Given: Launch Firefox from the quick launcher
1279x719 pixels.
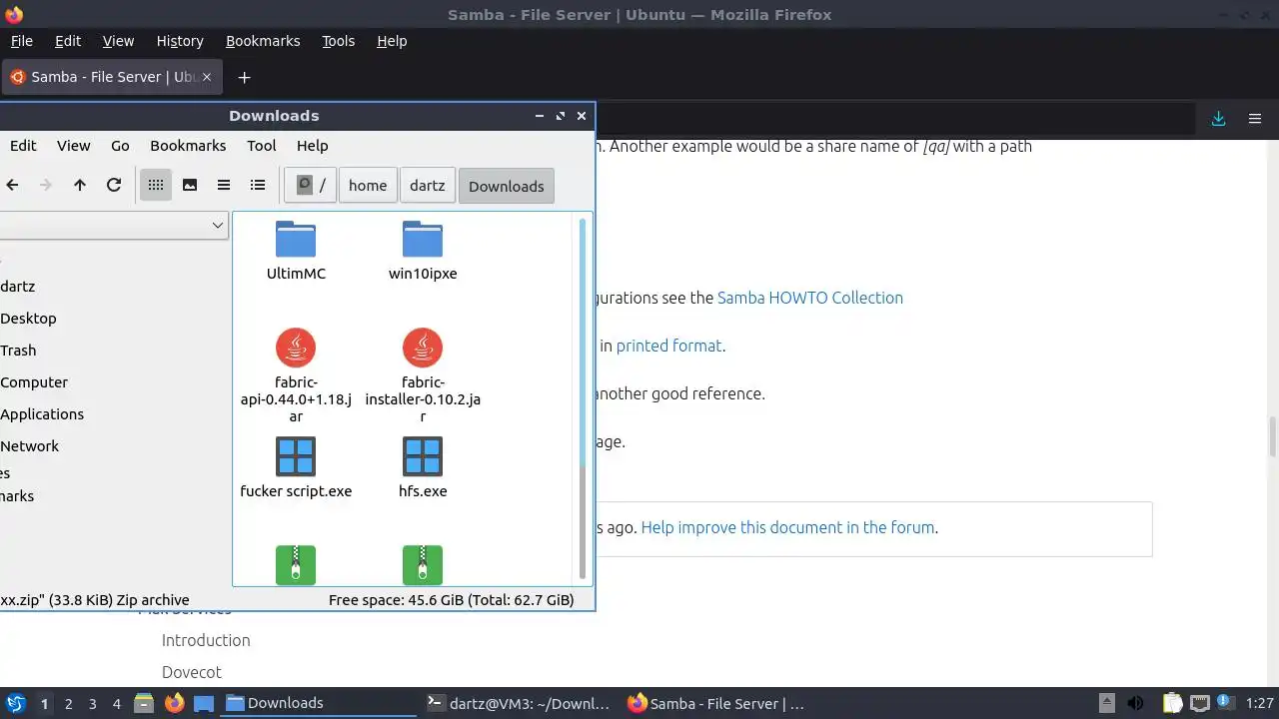Looking at the screenshot, I should coord(174,703).
